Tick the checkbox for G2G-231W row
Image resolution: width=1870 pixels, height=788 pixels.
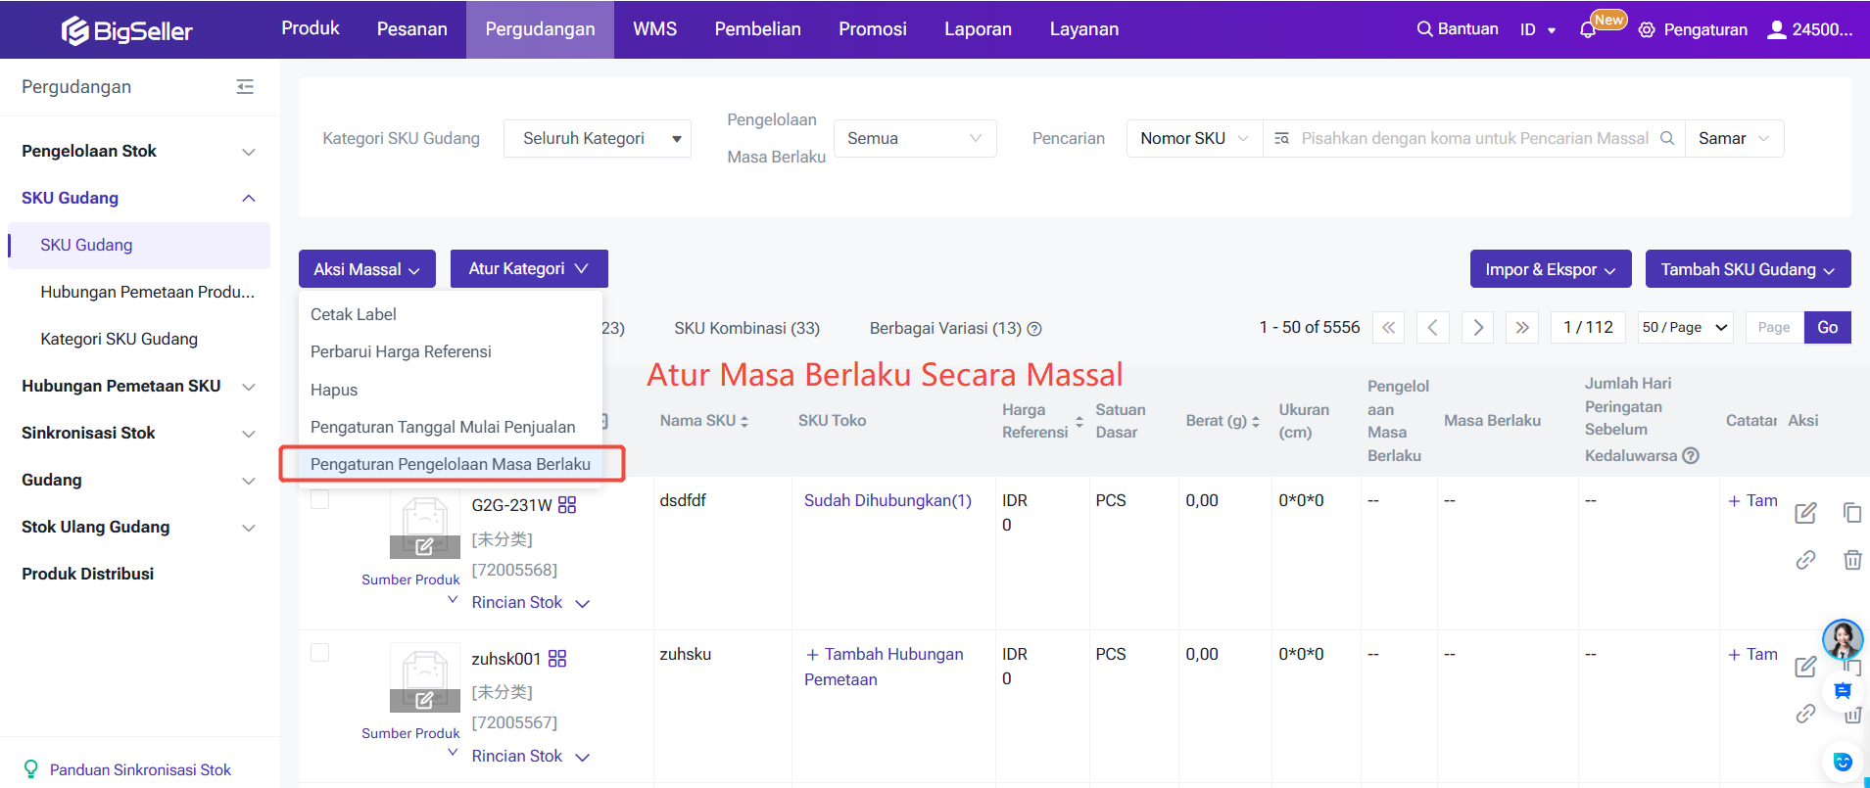coord(320,500)
